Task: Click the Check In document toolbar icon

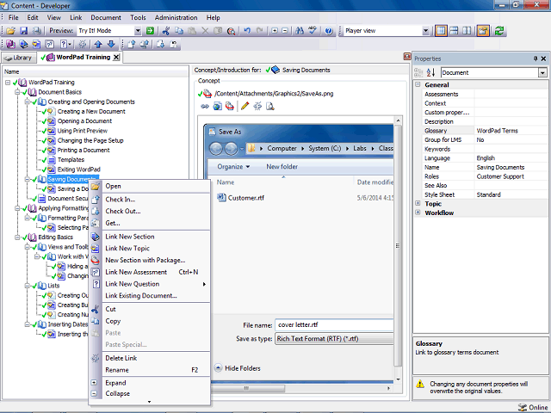Action: click(132, 44)
